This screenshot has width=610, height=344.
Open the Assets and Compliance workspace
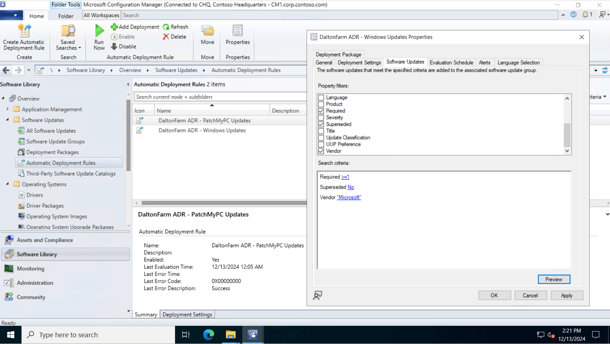[x=45, y=240]
